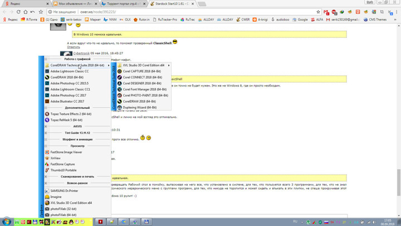401x226 pixels.
Task: Show more bookmarks via the overflow chevron
Action: pyautogui.click(x=395, y=20)
